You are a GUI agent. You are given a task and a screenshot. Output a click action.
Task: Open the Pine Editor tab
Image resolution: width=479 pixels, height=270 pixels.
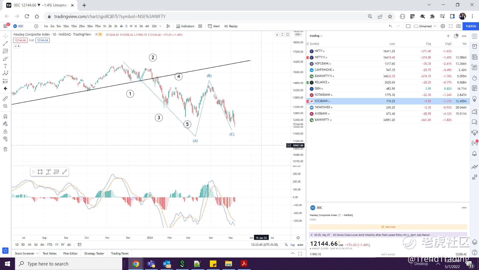(x=70, y=253)
